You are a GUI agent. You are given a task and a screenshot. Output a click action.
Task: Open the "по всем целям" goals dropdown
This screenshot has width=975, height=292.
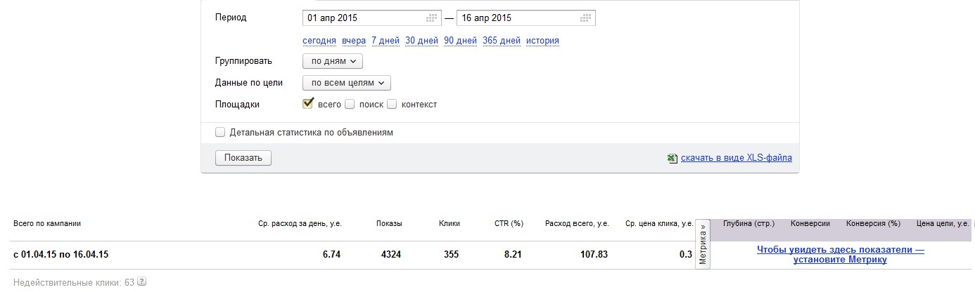(346, 83)
